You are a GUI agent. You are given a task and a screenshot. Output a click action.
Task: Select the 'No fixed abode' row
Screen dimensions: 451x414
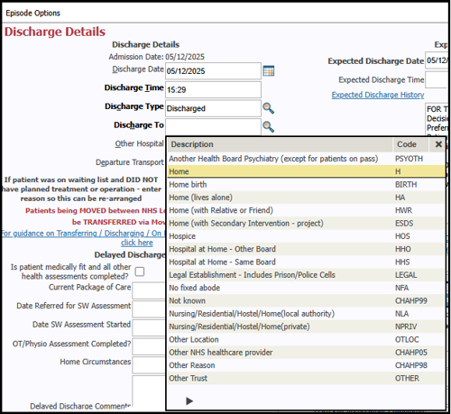pyautogui.click(x=306, y=288)
